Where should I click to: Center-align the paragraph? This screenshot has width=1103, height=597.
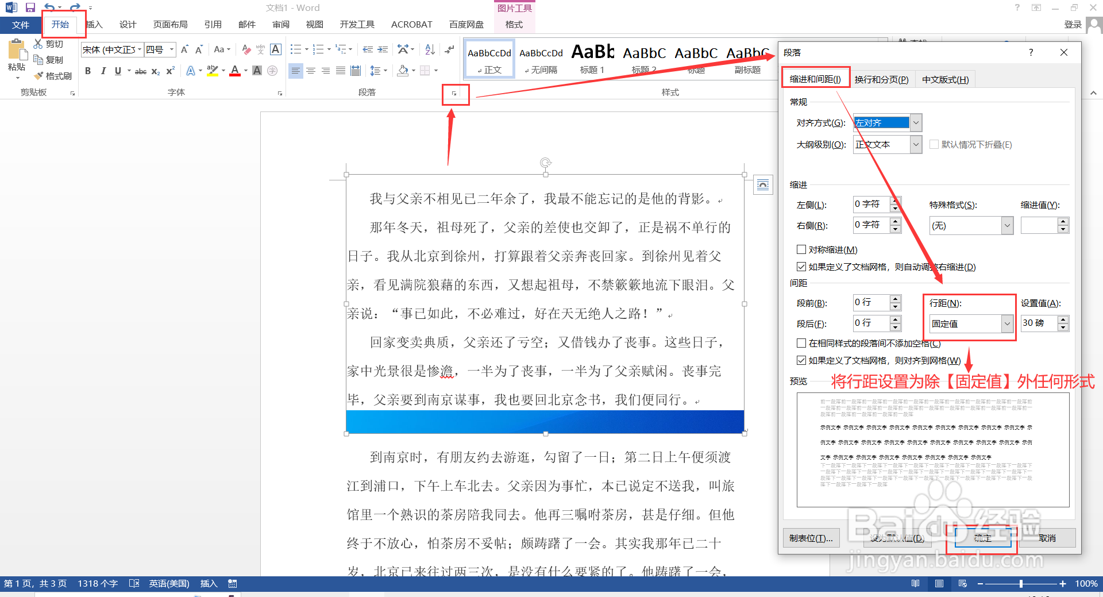(311, 71)
